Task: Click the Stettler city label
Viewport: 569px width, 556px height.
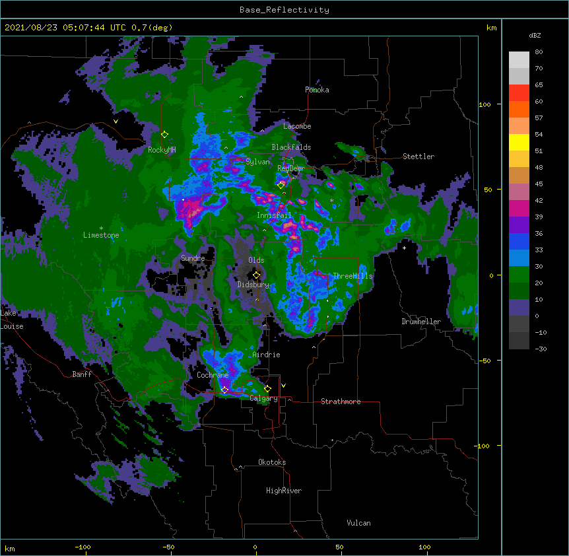Action: click(x=418, y=156)
